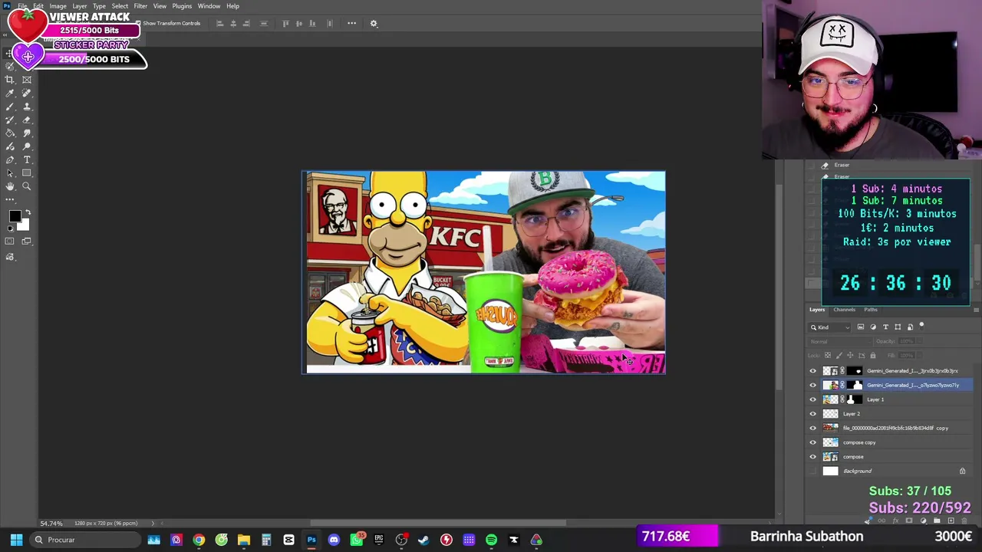Image resolution: width=982 pixels, height=552 pixels.
Task: Open the Layers panel flyout menu
Action: coord(976,310)
